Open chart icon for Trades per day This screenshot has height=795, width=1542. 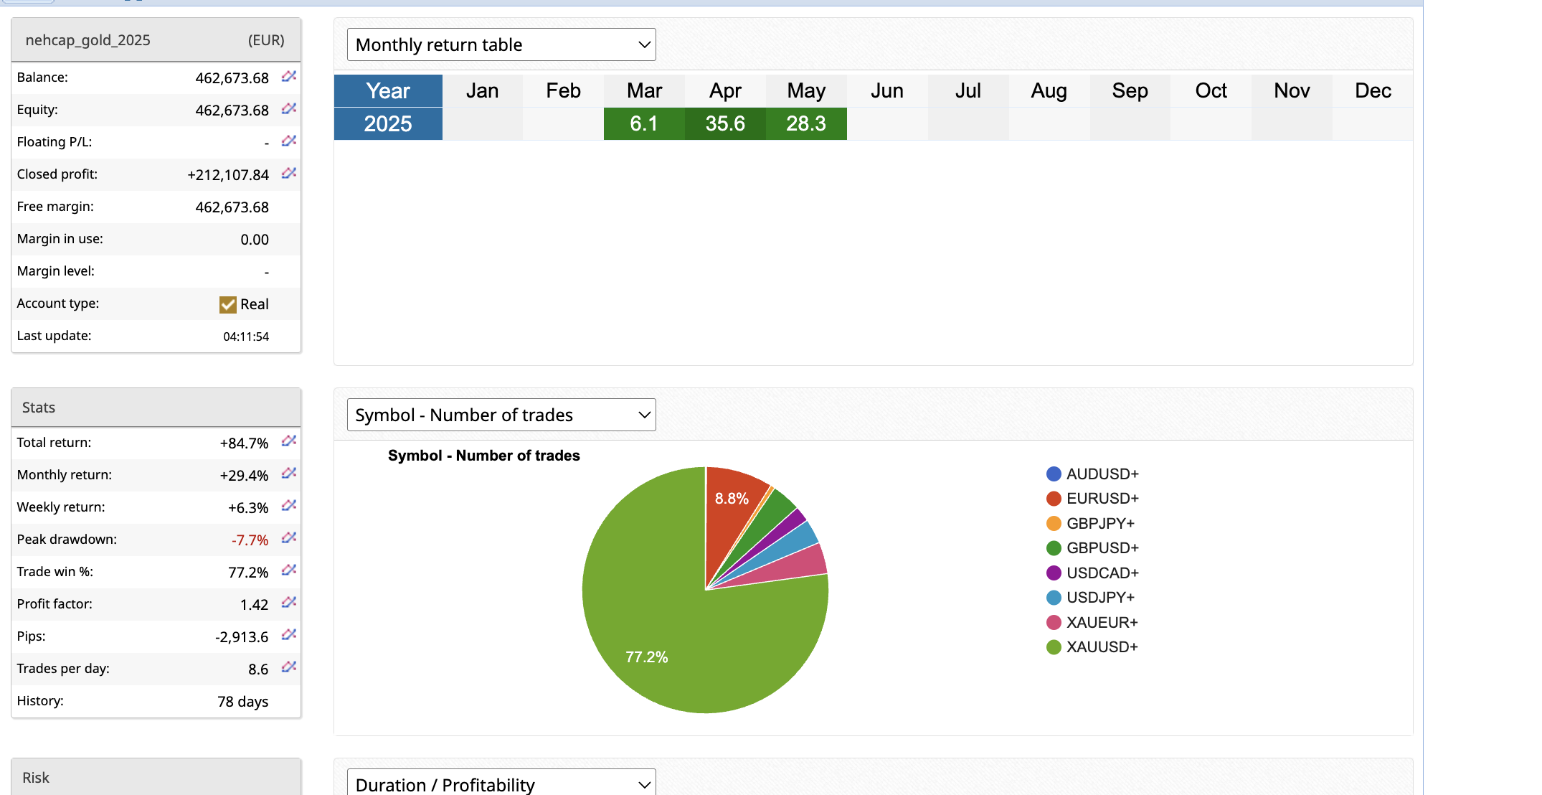tap(288, 667)
